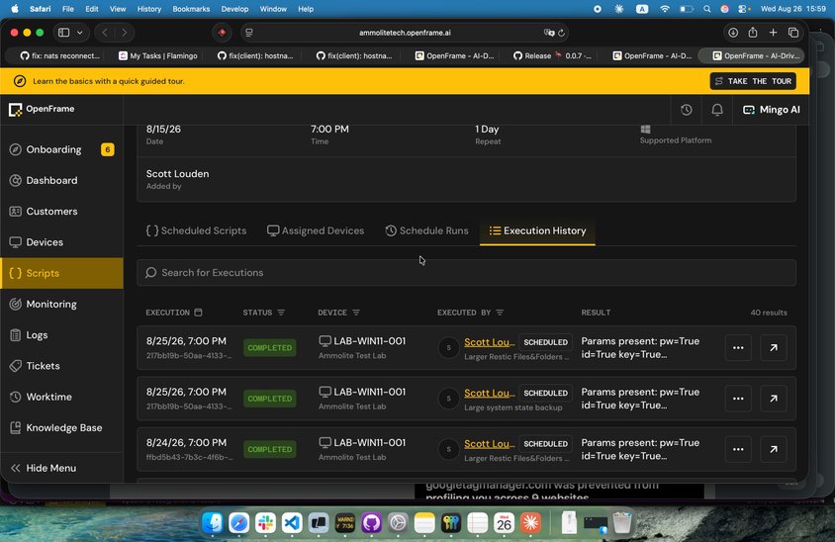Switch to Assigned Devices tab
The height and width of the screenshot is (542, 835).
pos(316,230)
